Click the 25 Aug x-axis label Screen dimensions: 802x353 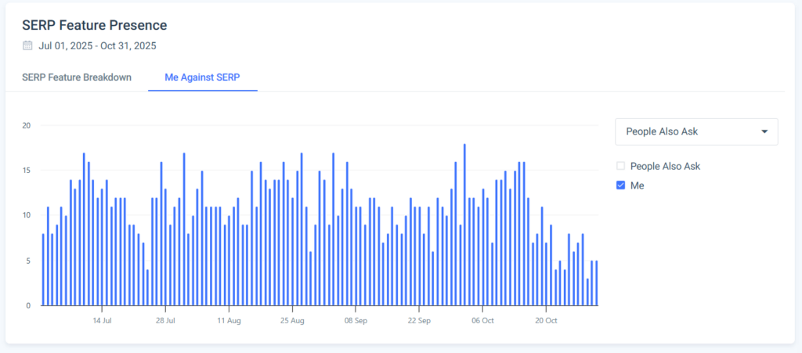pyautogui.click(x=292, y=320)
